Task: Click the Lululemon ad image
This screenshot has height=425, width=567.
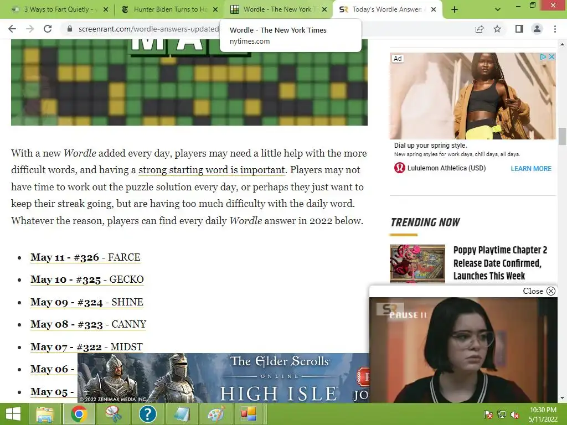Action: click(473, 96)
